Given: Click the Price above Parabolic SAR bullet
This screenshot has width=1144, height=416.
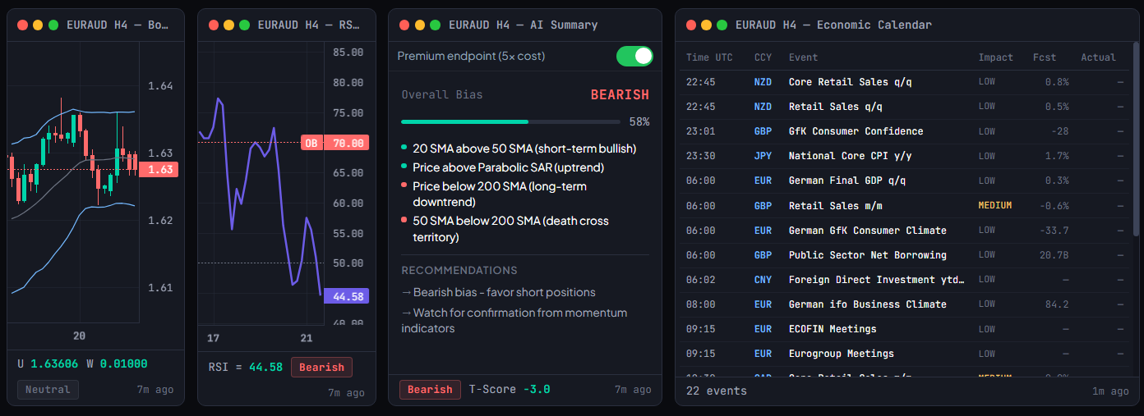Looking at the screenshot, I should 508,167.
